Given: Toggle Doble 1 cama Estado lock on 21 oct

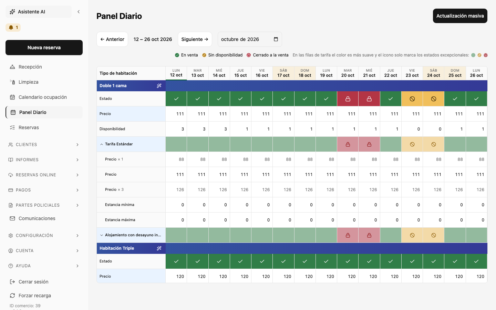Looking at the screenshot, I should coord(369,99).
